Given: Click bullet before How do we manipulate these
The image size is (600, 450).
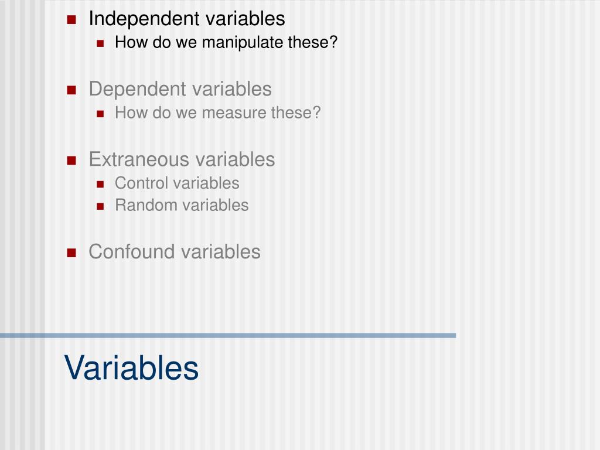Looking at the screenshot, I should (100, 43).
